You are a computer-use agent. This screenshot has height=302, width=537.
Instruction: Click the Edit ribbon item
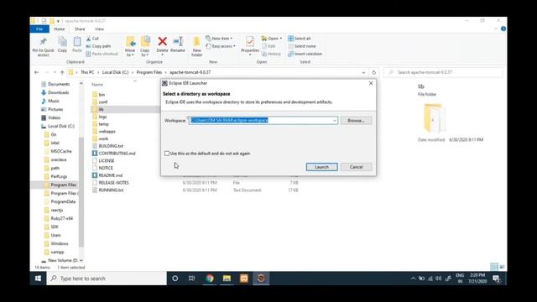pos(268,46)
